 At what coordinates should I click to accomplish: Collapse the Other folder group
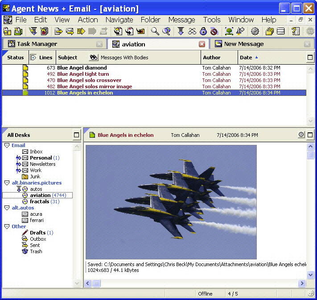click(7, 226)
